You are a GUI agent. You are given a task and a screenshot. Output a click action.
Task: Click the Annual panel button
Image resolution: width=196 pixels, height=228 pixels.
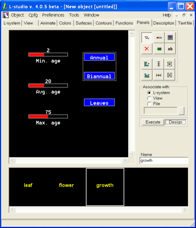tap(99, 57)
